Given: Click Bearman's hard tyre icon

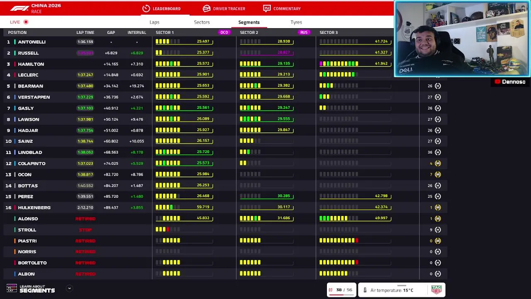Looking at the screenshot, I should tap(438, 86).
